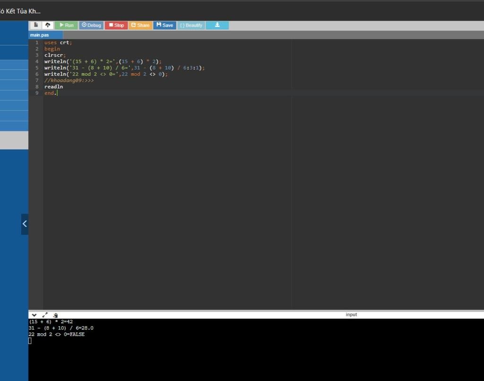Click the console cursor input area
Image resolution: width=484 pixels, height=381 pixels.
click(x=30, y=341)
